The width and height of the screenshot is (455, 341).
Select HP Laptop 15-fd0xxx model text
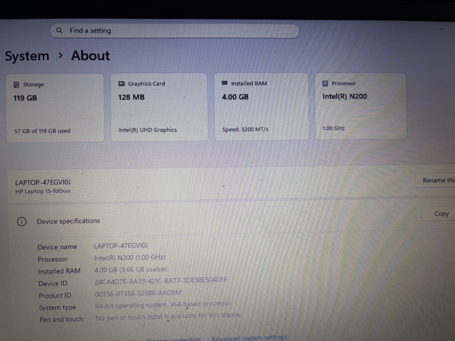coord(43,191)
